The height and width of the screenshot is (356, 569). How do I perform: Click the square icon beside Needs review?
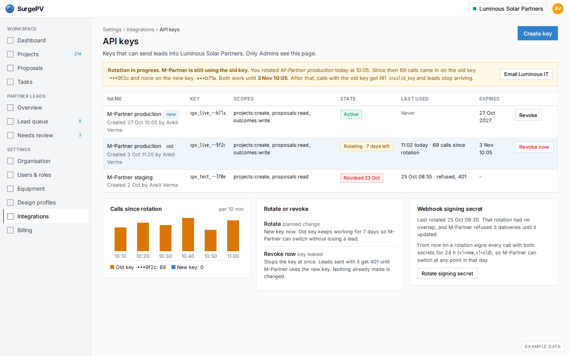pos(10,135)
